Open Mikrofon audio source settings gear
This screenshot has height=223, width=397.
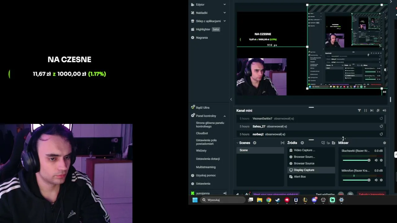(381, 180)
